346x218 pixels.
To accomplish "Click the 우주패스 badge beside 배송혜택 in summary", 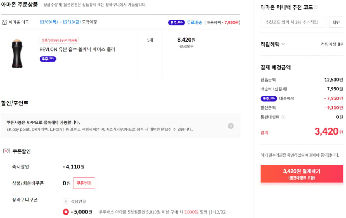I will tap(269, 98).
